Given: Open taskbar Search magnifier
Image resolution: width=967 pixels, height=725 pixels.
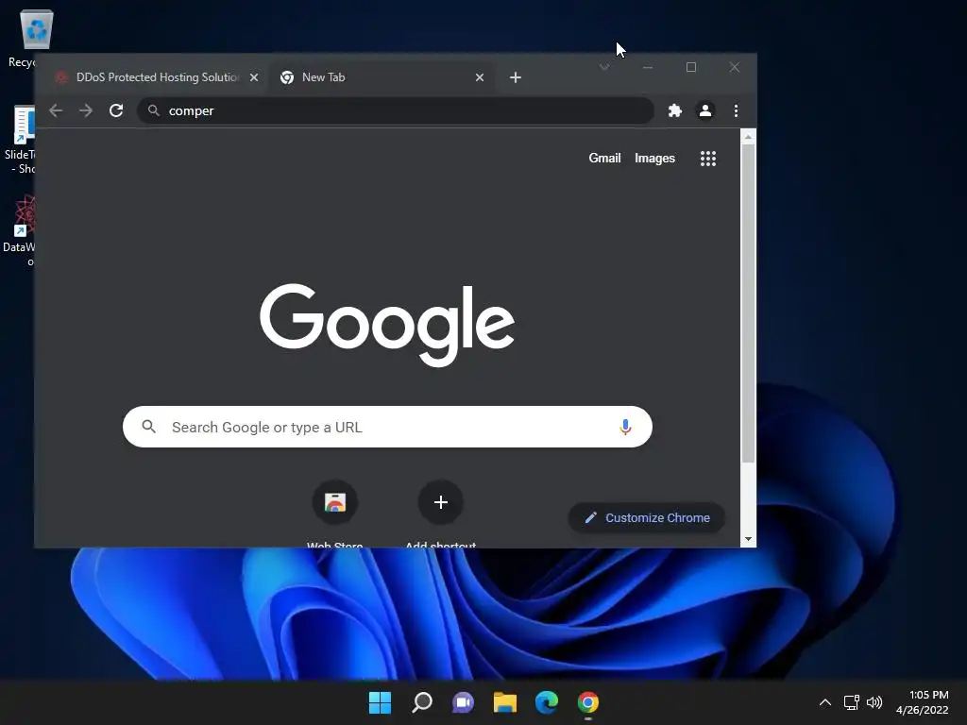Looking at the screenshot, I should (x=422, y=702).
